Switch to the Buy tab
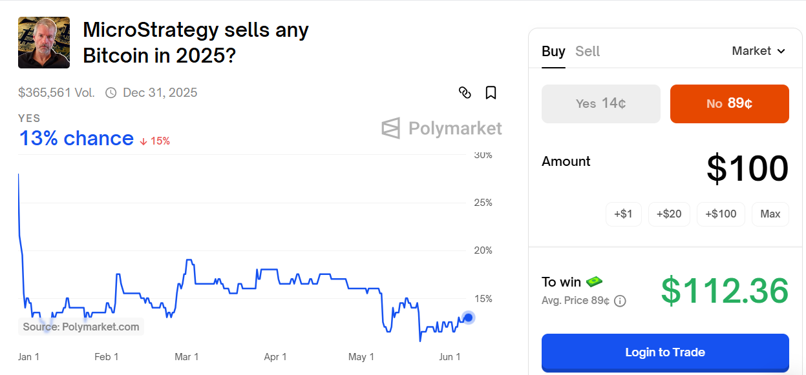Screen dimensions: 806x375 coord(553,52)
